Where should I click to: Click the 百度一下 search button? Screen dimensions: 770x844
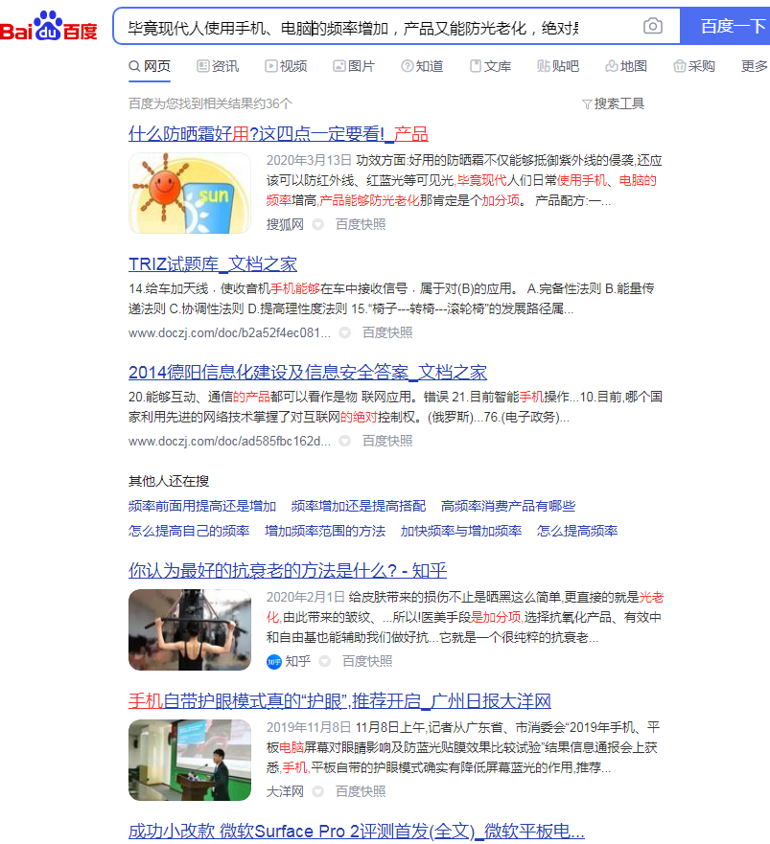[725, 26]
